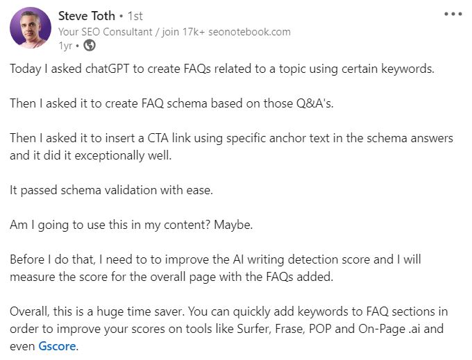The width and height of the screenshot is (472, 360).
Task: Visit Steve Toth's profile via name
Action: pos(87,16)
